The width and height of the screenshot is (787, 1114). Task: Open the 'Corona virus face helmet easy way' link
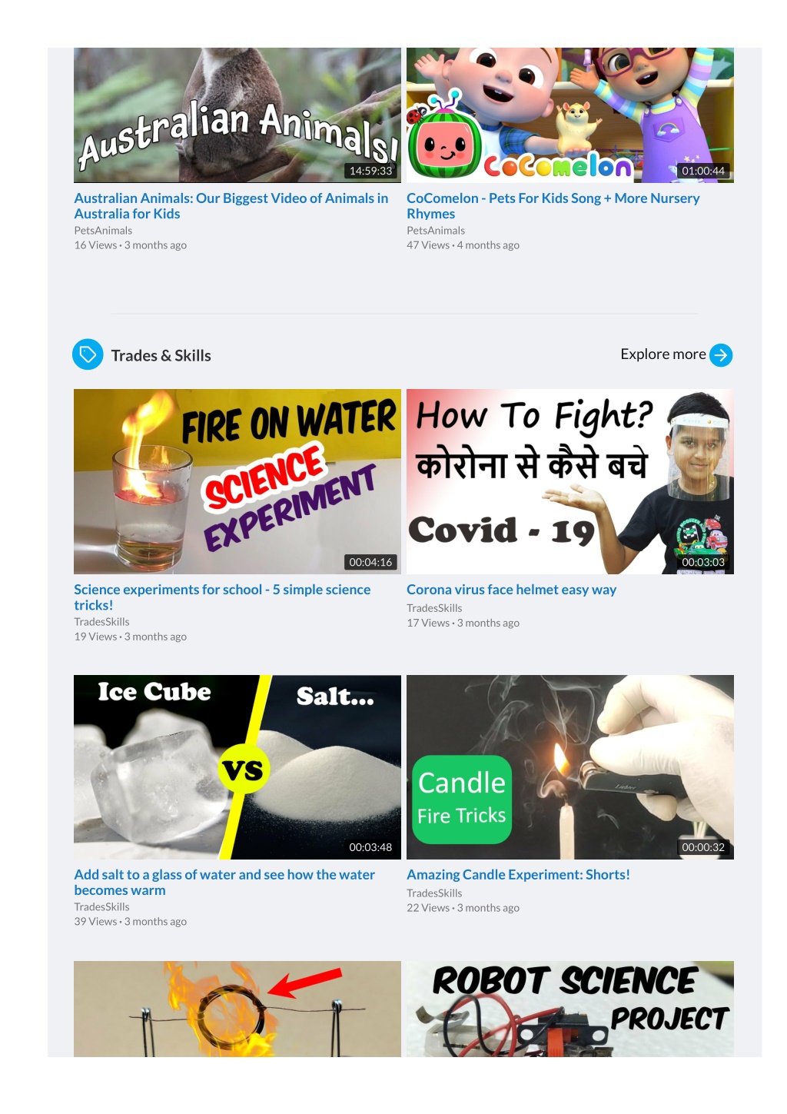click(511, 590)
